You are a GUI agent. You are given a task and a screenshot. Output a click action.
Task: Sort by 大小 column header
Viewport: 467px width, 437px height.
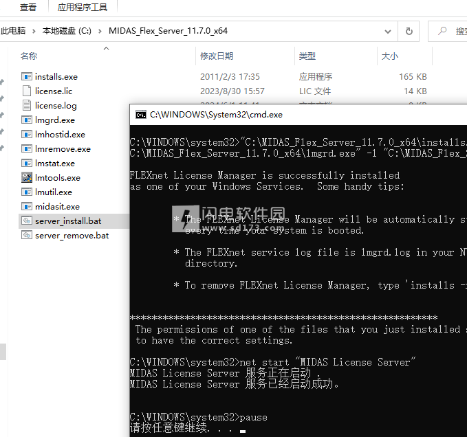pyautogui.click(x=389, y=56)
